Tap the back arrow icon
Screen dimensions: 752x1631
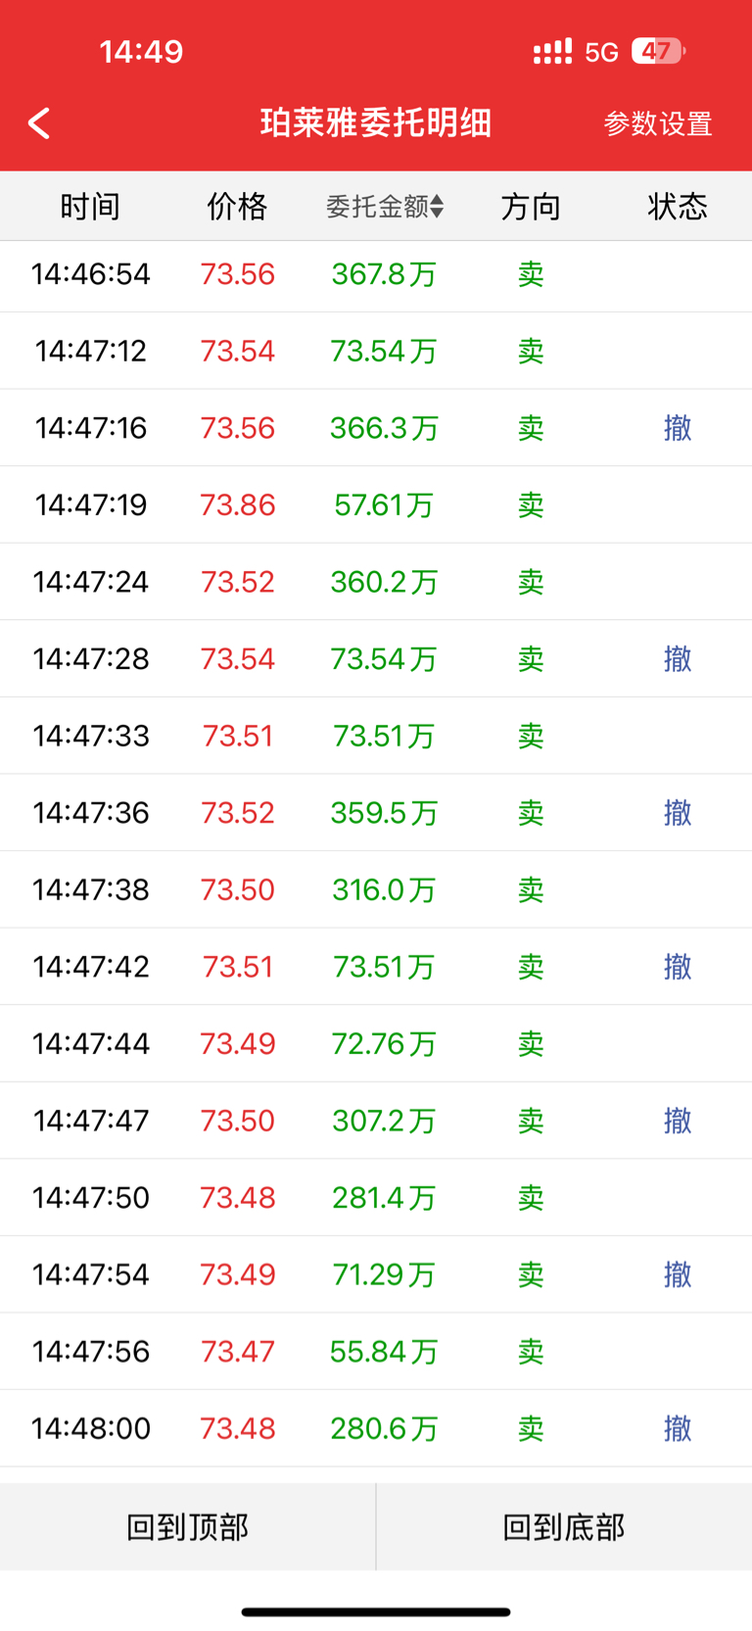[x=39, y=123]
